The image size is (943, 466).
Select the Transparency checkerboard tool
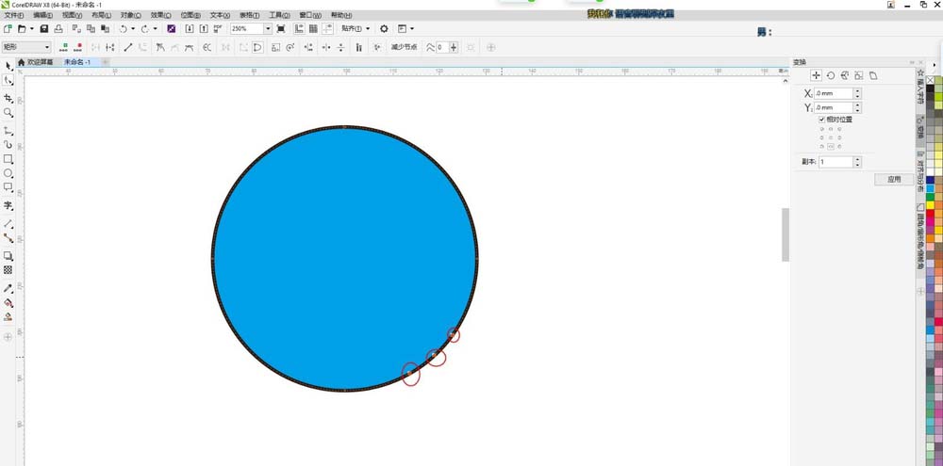[x=8, y=270]
